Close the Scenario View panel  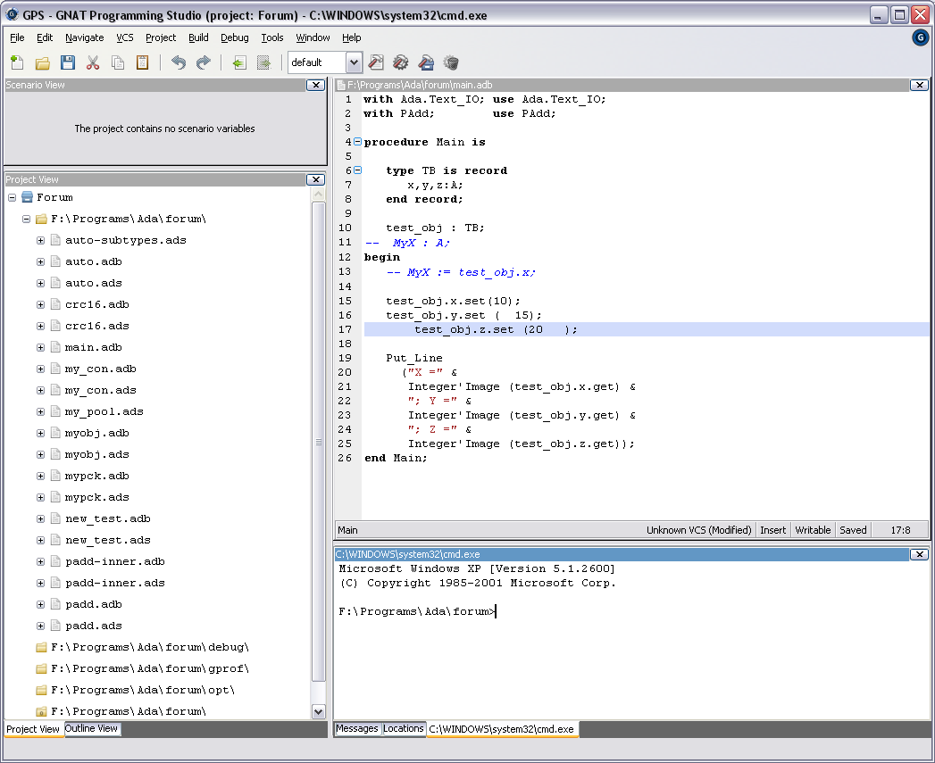pos(315,85)
